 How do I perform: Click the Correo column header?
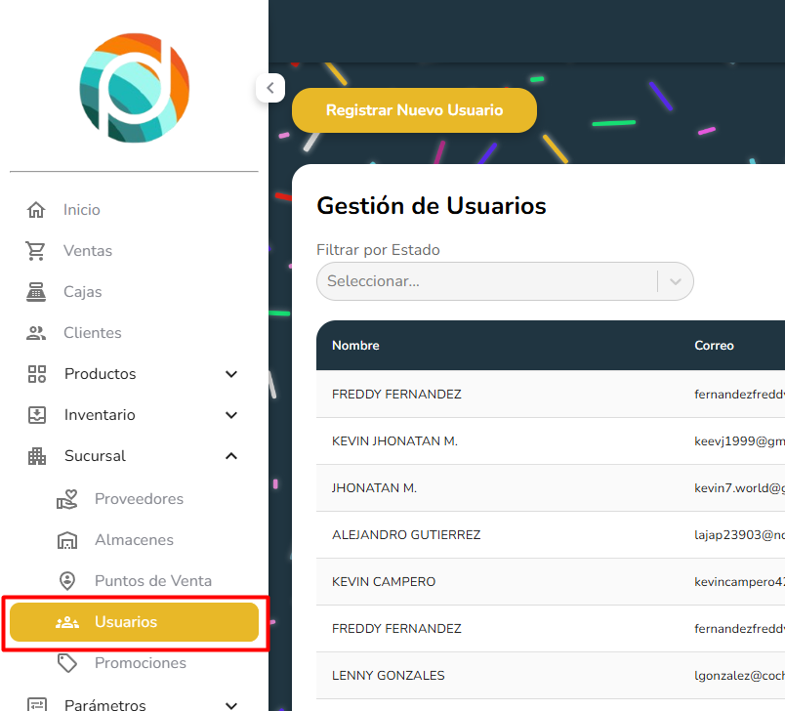pos(714,346)
